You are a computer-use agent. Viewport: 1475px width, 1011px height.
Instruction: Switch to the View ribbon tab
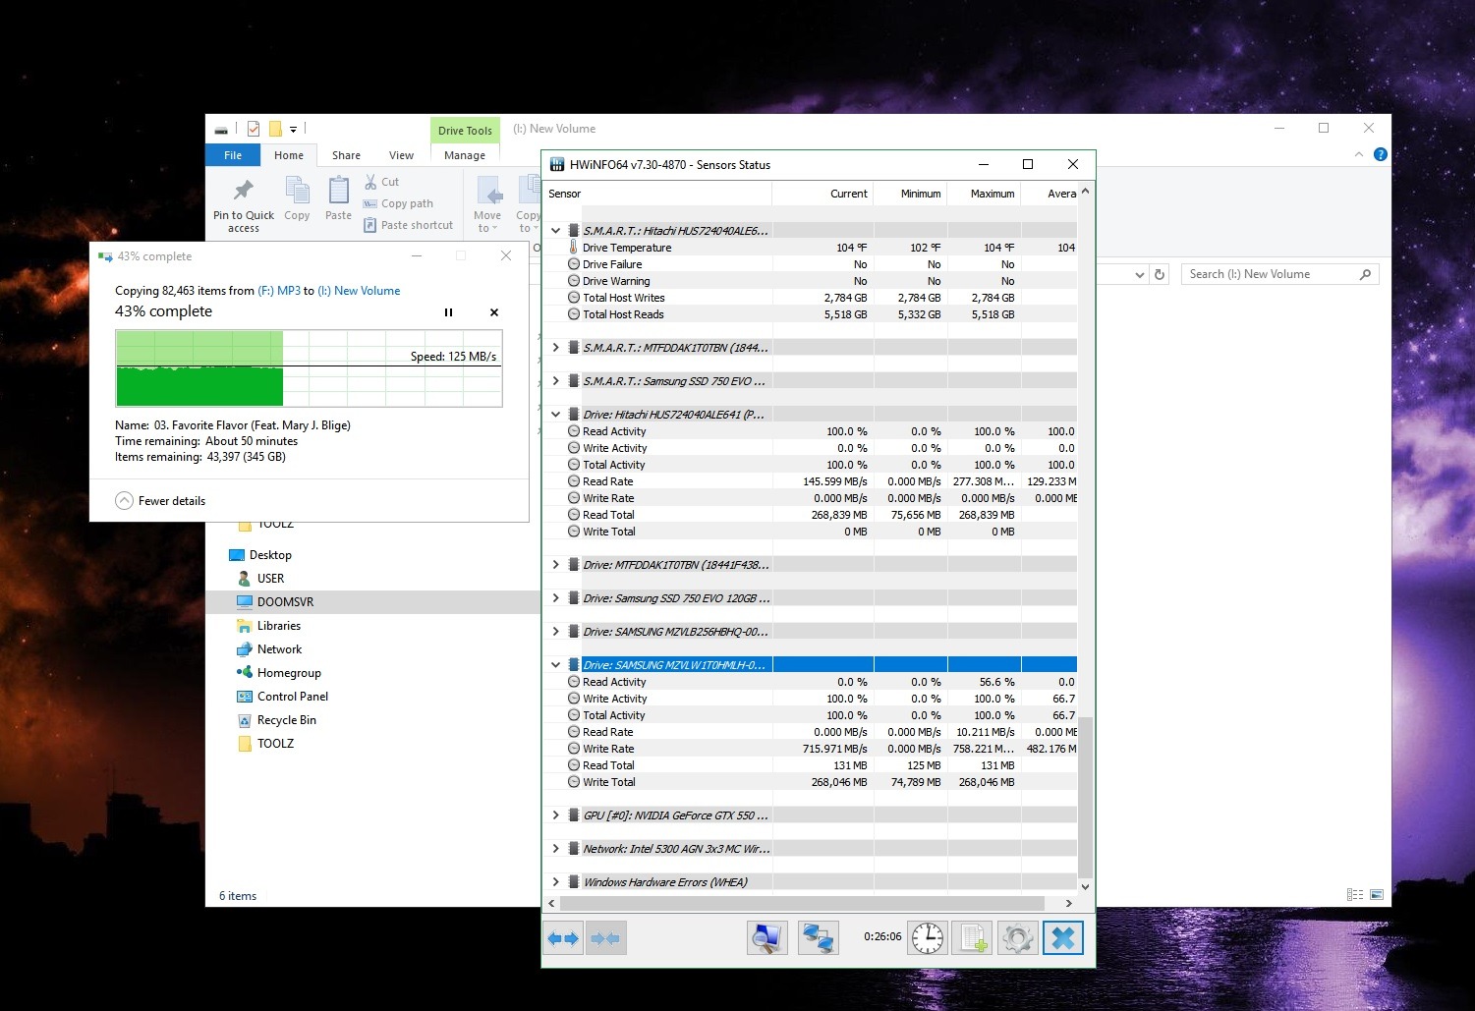(x=401, y=155)
